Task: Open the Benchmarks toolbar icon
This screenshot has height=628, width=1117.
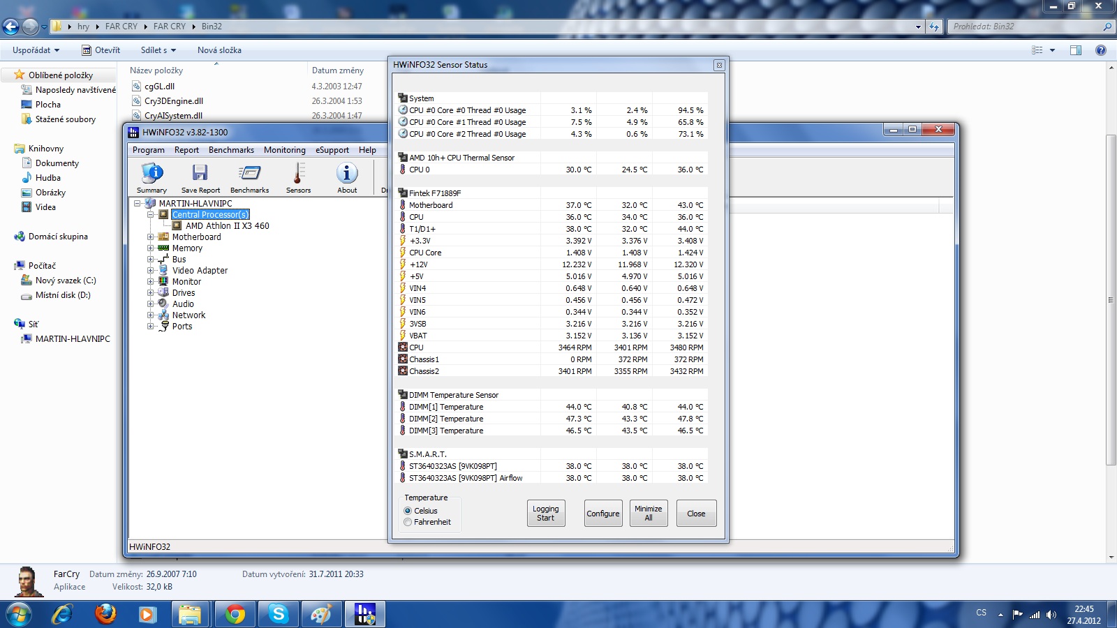Action: point(249,178)
